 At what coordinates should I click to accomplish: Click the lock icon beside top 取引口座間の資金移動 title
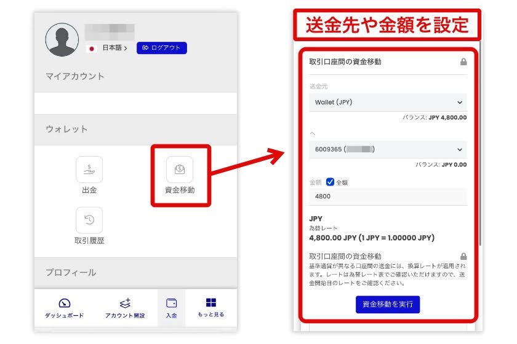(x=463, y=61)
